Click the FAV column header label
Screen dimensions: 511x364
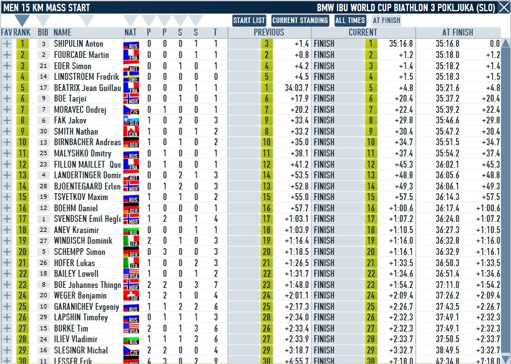tap(6, 32)
